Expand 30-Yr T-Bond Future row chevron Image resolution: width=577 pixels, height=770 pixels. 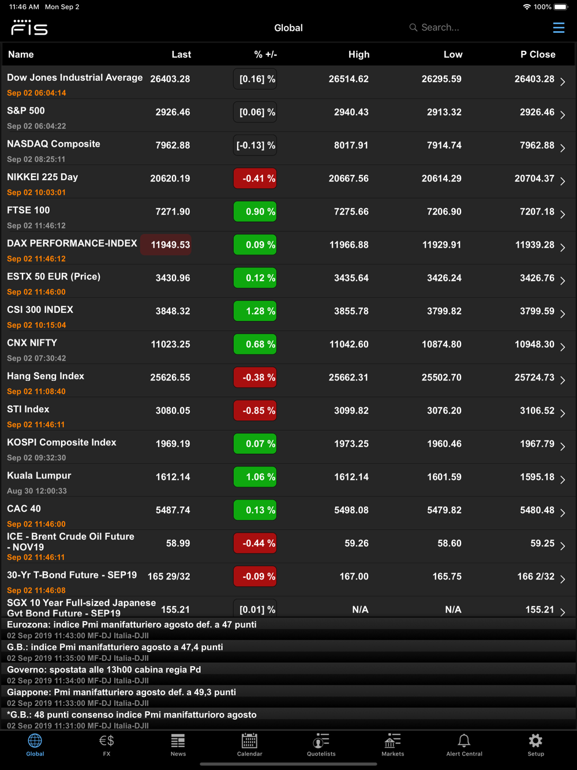[x=563, y=580]
